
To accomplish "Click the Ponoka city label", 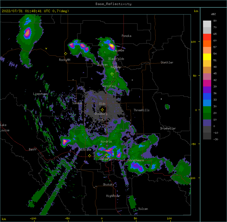I will [x=126, y=36].
